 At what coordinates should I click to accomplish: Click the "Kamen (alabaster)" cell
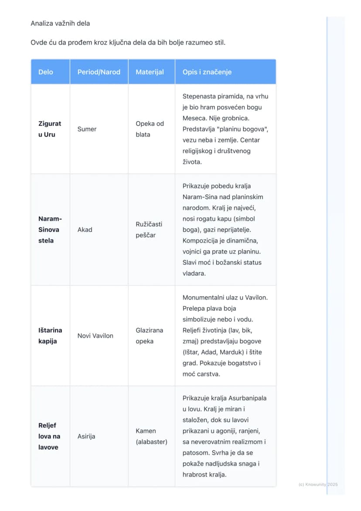tap(151, 436)
